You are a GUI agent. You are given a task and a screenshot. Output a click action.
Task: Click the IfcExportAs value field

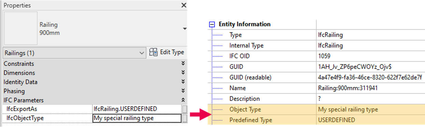click(137, 109)
